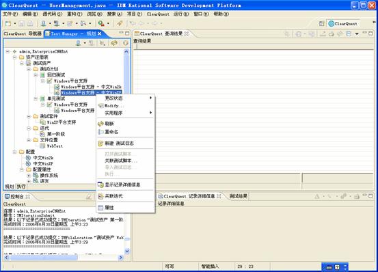Select the 中文Win2k configuration item
Image resolution: width=378 pixels, height=272 pixels.
click(43, 158)
